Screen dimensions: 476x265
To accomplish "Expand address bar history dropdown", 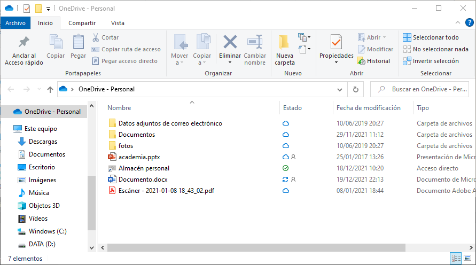I will [340, 90].
